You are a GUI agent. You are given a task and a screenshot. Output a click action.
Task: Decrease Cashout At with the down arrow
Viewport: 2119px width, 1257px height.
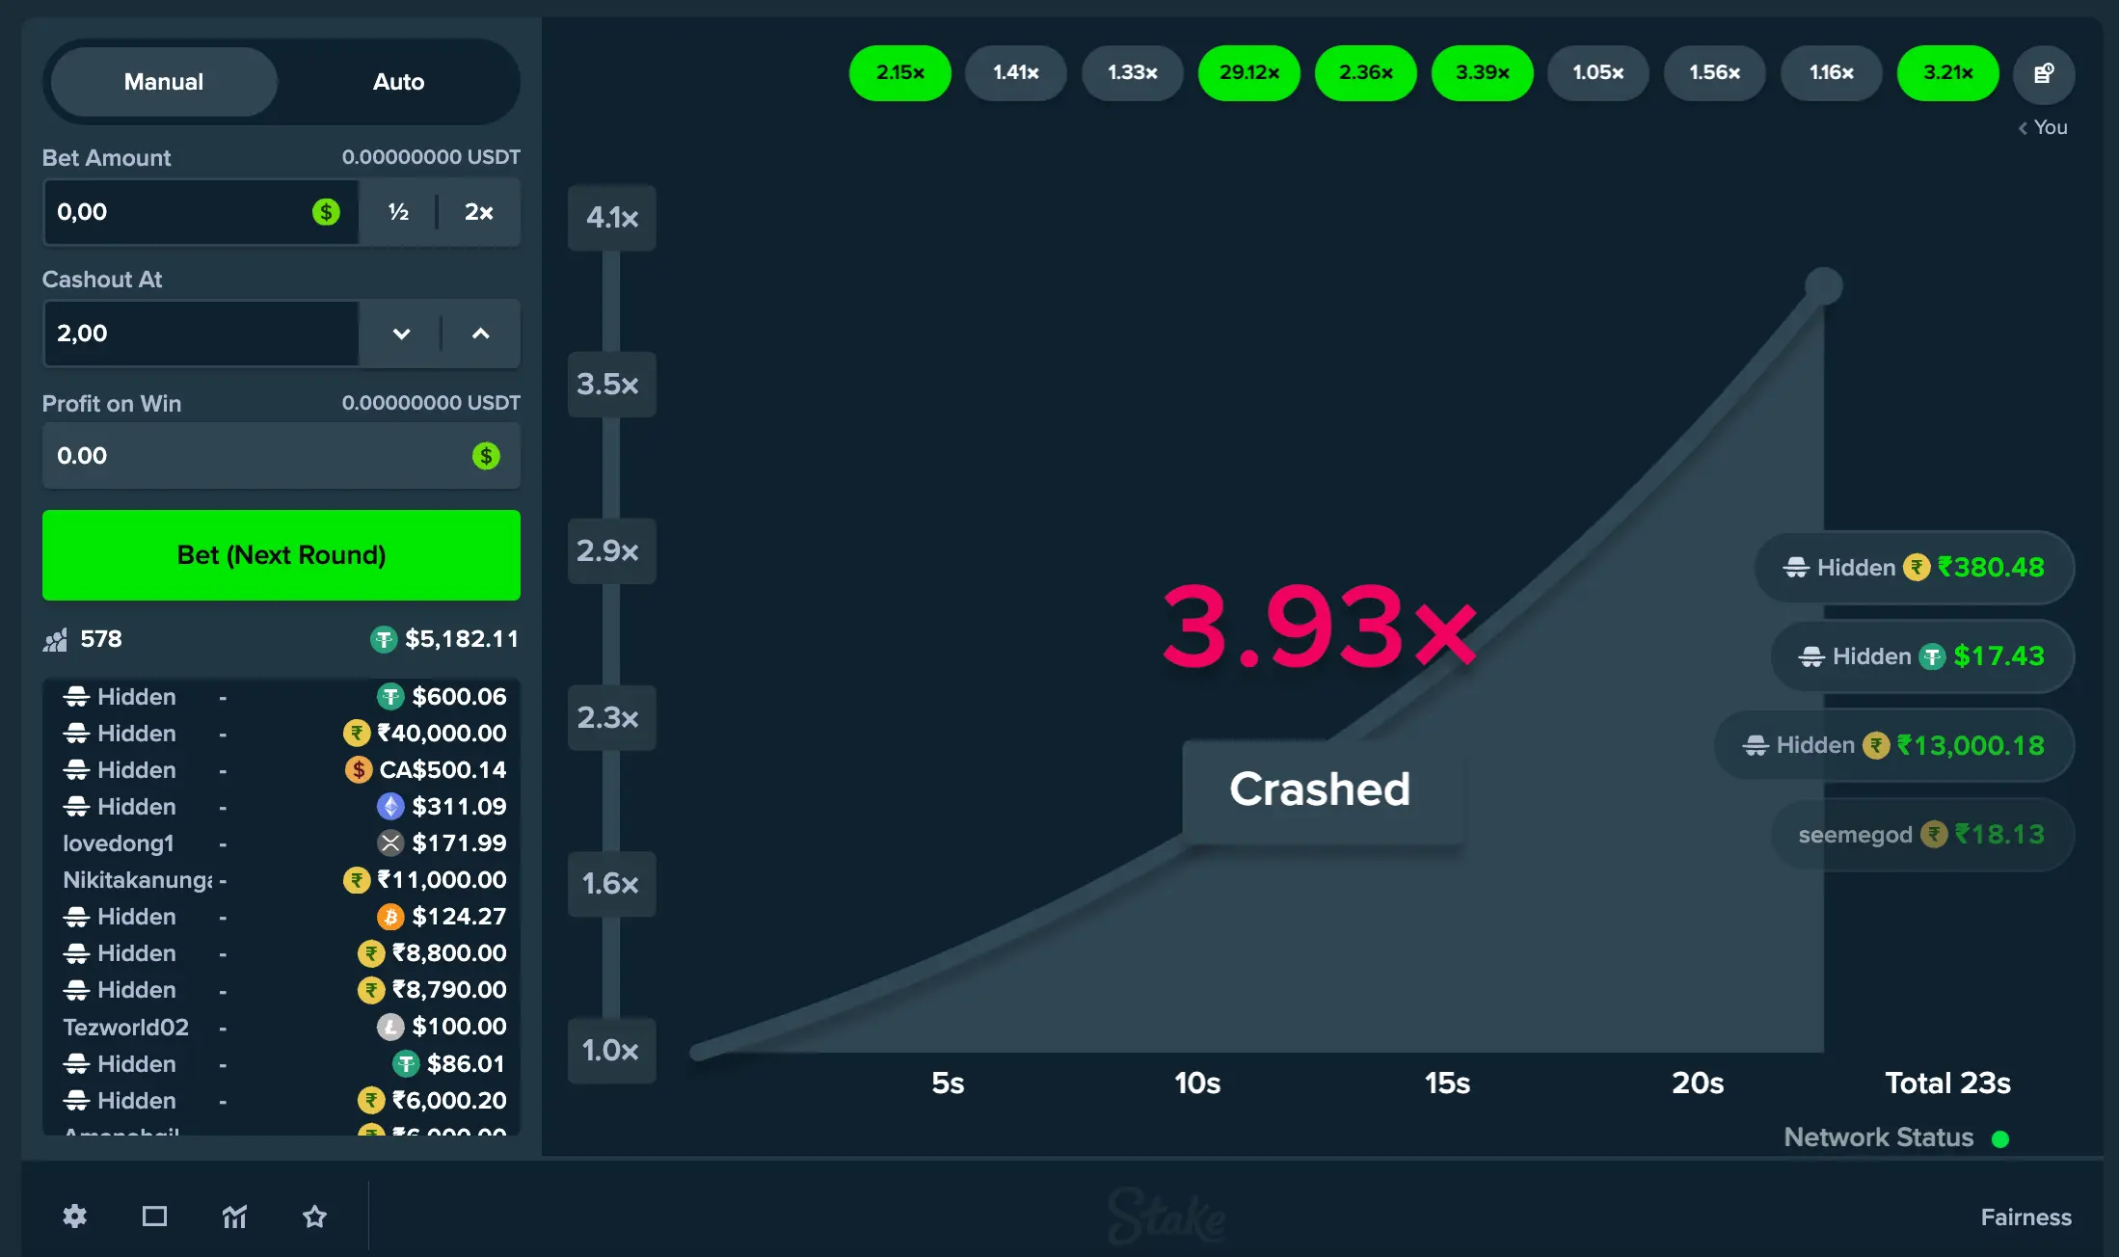tap(400, 334)
